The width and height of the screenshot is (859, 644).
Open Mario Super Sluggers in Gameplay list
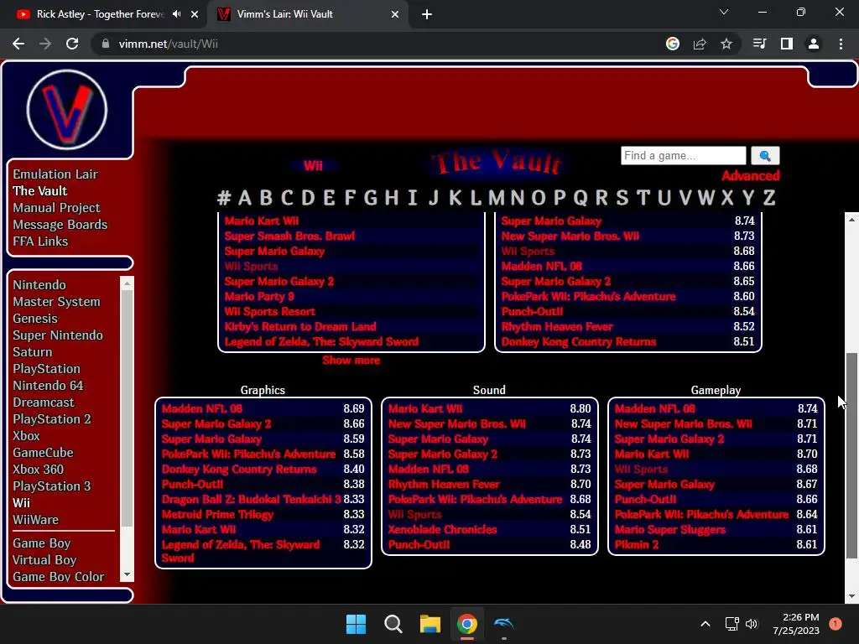tap(670, 530)
